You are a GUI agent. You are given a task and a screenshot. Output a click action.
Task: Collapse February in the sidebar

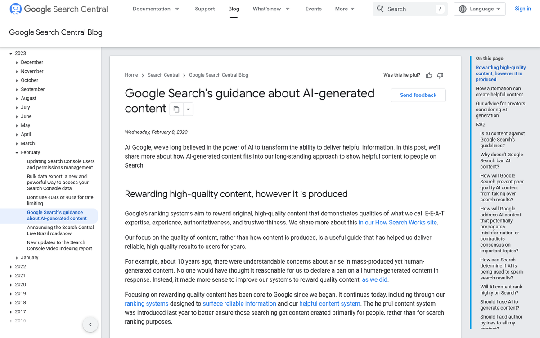click(17, 152)
